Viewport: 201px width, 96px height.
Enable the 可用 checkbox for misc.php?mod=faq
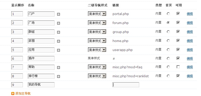[178, 67]
